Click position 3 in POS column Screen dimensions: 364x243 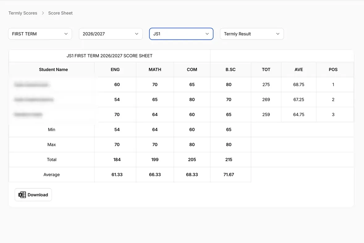tap(333, 115)
